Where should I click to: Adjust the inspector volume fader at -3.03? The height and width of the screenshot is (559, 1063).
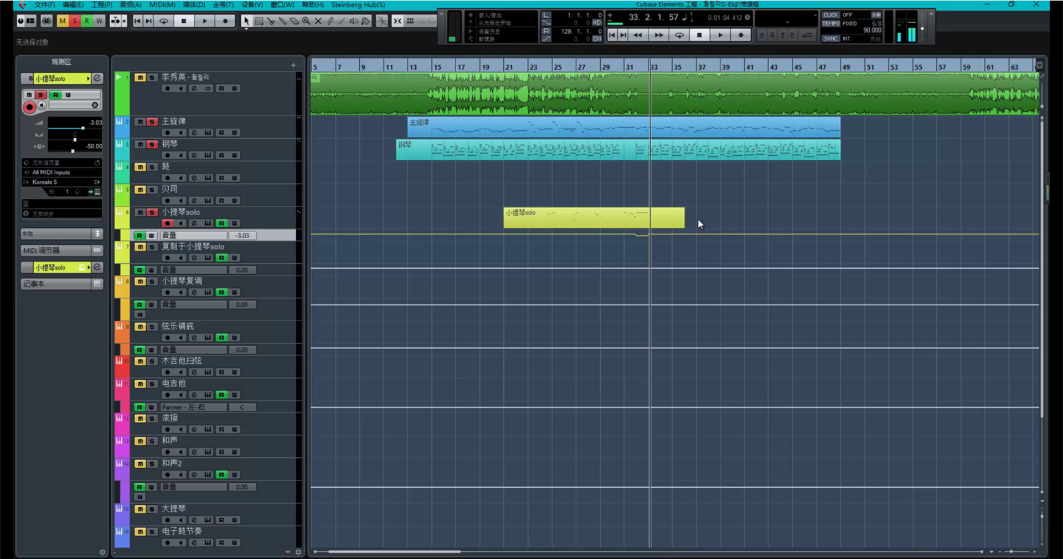click(82, 128)
